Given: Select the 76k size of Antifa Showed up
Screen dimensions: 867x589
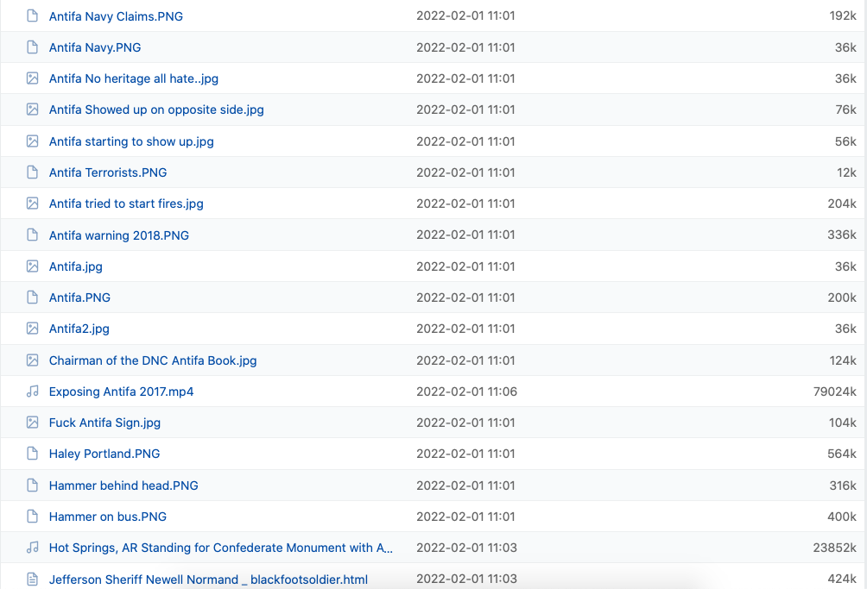Looking at the screenshot, I should click(x=846, y=110).
